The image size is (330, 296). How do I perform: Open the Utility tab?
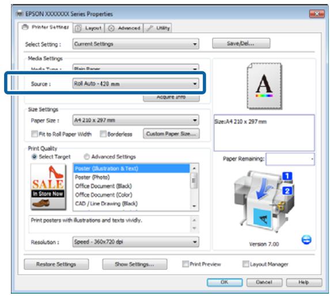click(158, 28)
